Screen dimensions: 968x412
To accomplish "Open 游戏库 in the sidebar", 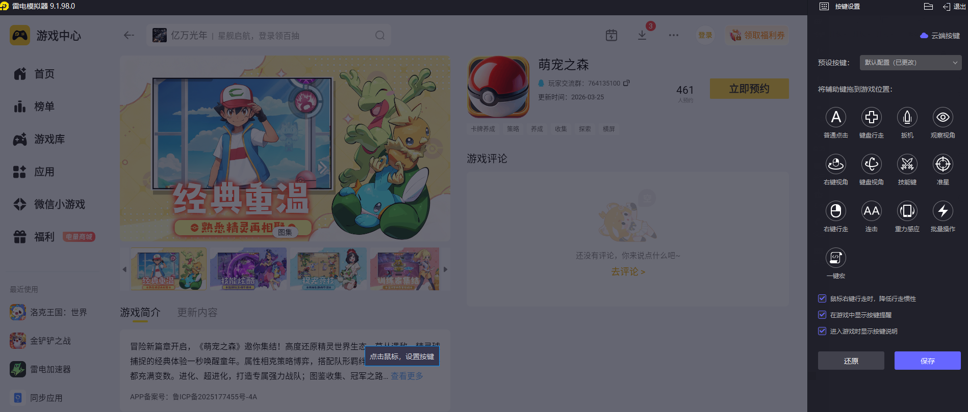I will [x=39, y=139].
